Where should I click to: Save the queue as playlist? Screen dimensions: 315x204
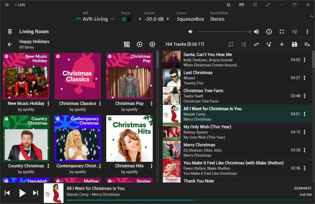[295, 44]
